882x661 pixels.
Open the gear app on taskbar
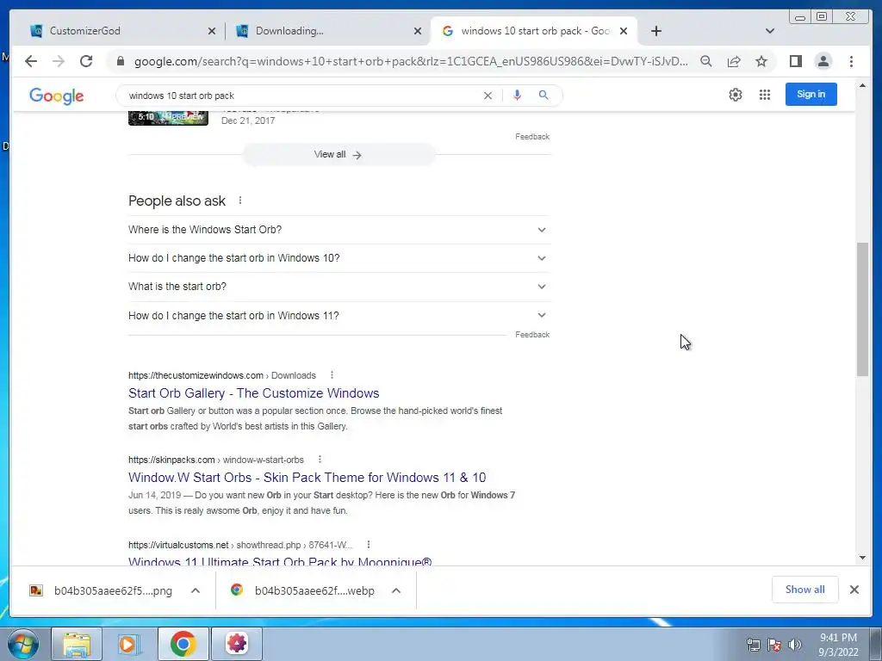[x=237, y=644]
